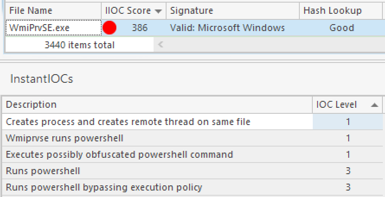Select the File Name column header
Screen dimensions: 385x197
pos(30,11)
